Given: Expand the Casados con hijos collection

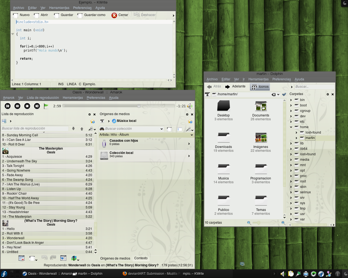Looking at the screenshot, I should 189,144.
